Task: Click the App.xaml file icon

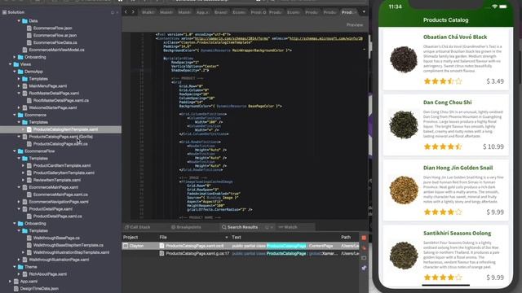Action: tap(16, 282)
